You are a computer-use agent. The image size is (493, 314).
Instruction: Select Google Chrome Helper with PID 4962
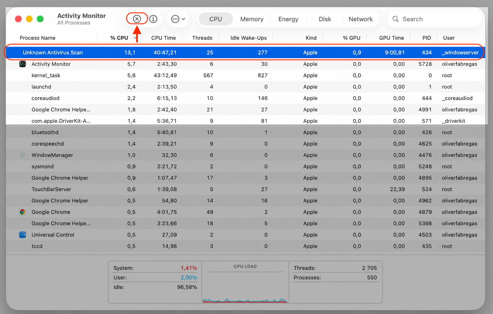(x=245, y=201)
